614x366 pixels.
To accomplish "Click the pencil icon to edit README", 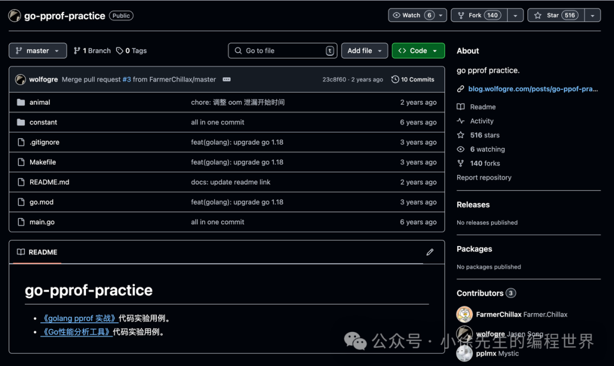I will 430,252.
